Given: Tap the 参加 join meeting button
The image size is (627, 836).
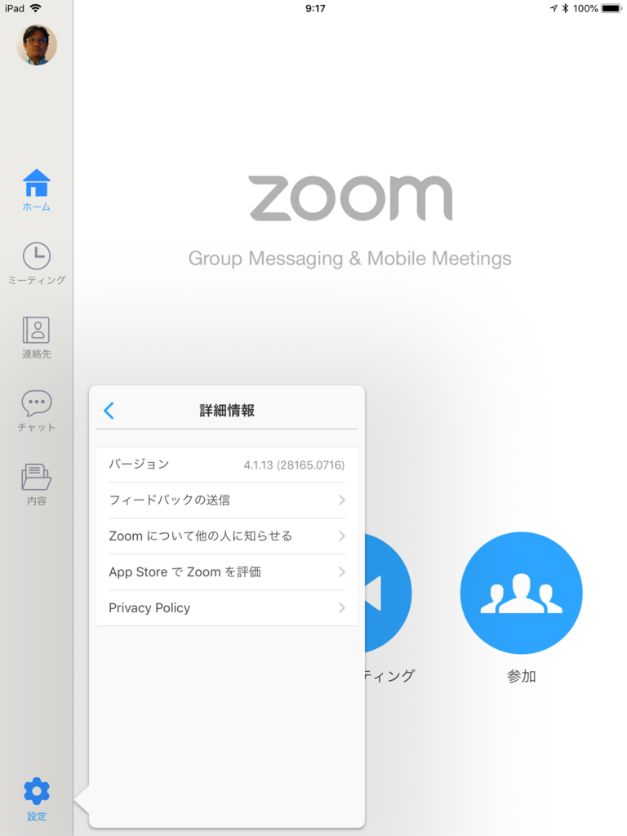Looking at the screenshot, I should click(x=521, y=593).
